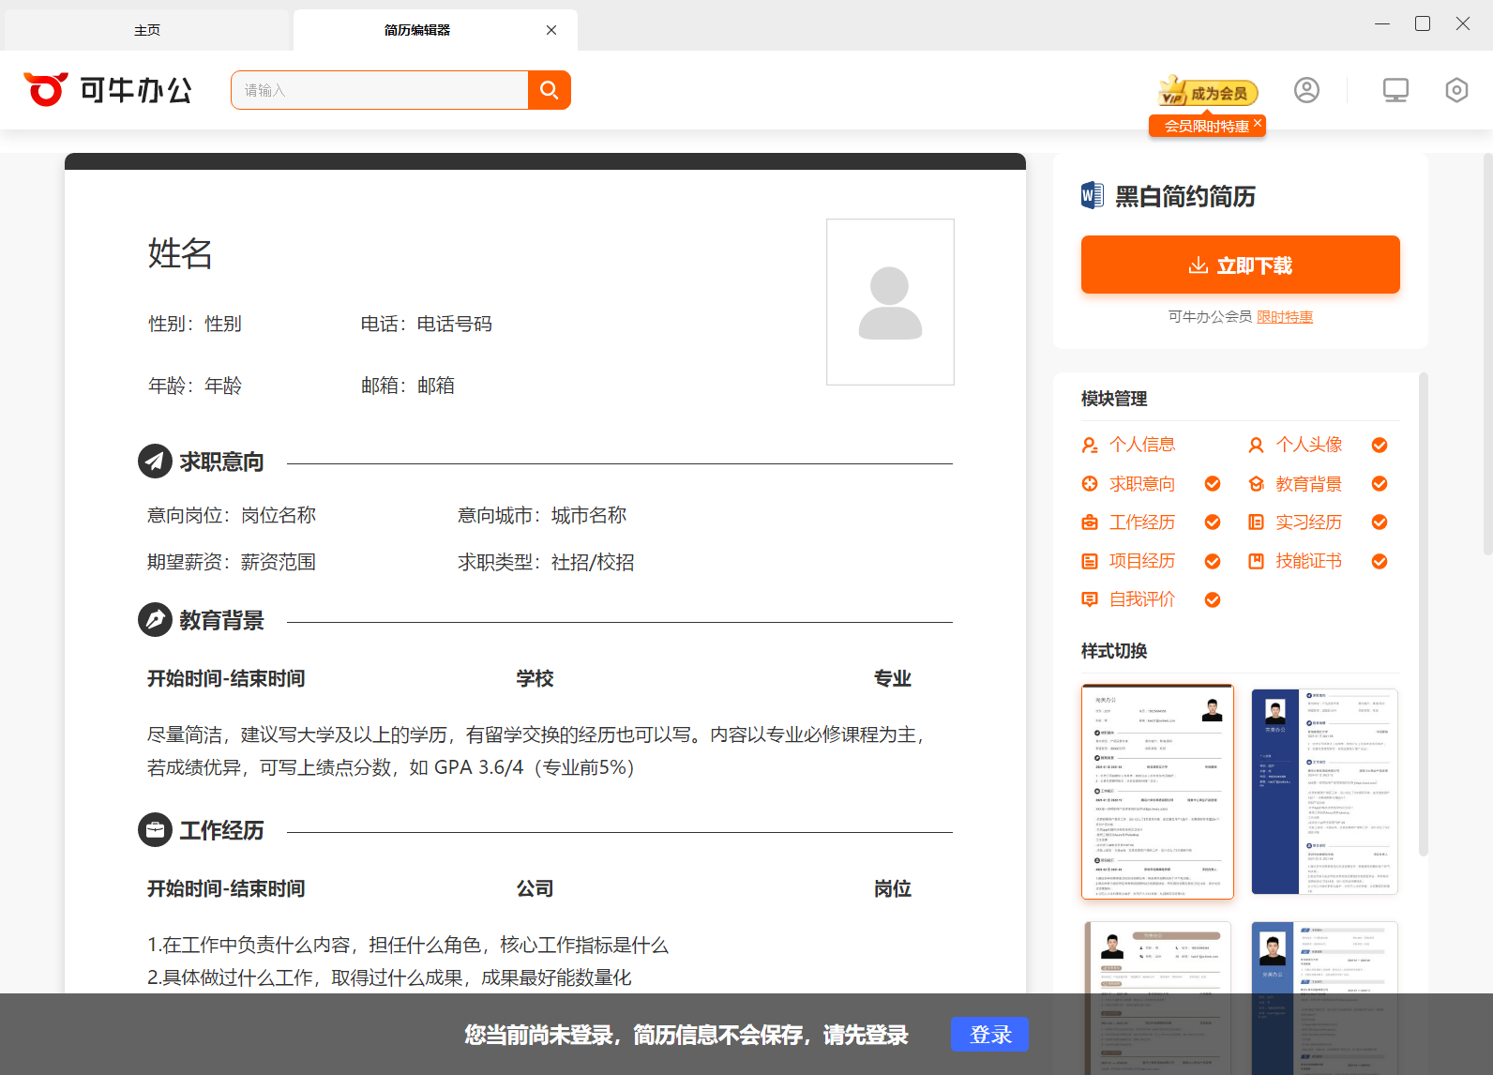
Task: Click the internship experience module icon
Action: point(1256,522)
